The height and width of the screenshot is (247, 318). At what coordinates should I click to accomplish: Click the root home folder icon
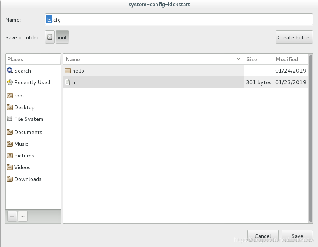point(10,95)
